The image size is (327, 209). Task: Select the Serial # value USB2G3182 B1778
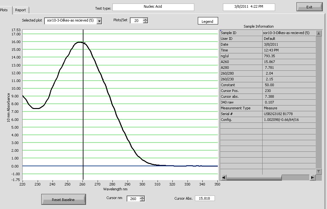tap(289, 114)
